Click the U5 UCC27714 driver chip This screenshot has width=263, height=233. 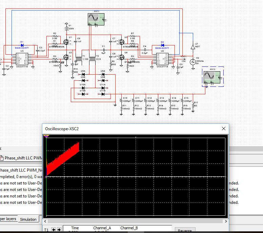point(22,61)
